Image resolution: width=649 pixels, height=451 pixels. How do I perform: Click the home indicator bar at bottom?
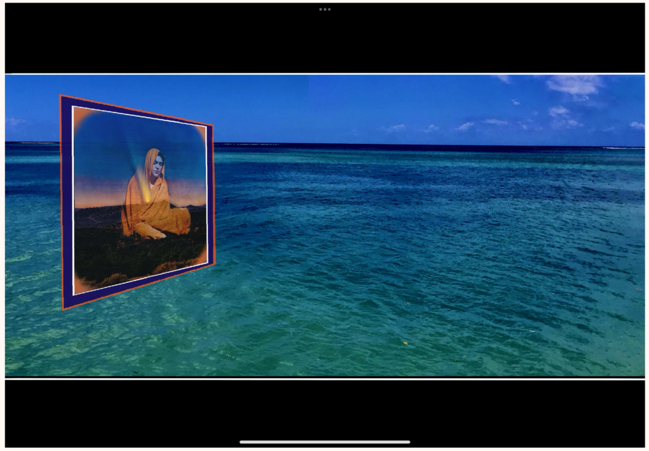[x=324, y=442]
